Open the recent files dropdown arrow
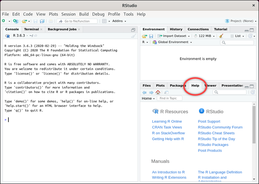 [29, 21]
